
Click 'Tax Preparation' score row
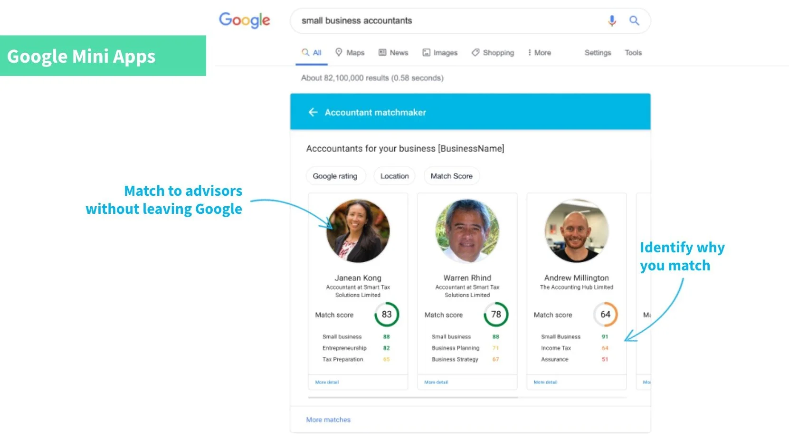tap(356, 360)
